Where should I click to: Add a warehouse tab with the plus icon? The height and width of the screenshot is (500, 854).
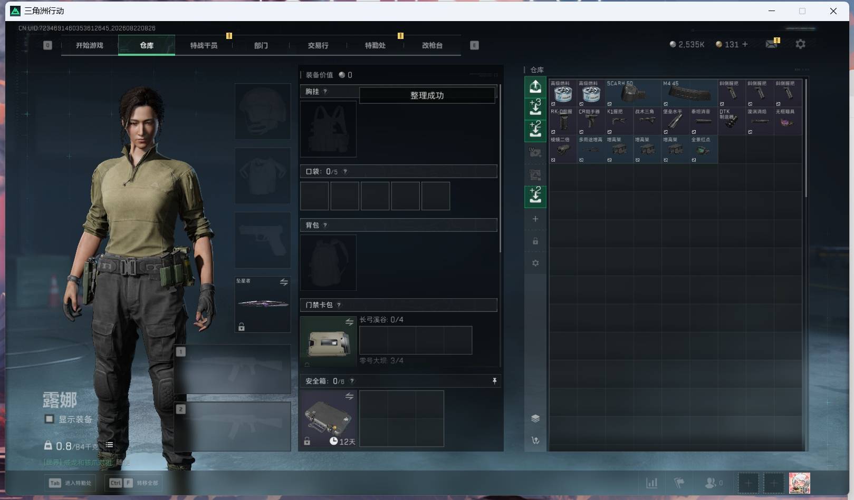[x=535, y=219]
